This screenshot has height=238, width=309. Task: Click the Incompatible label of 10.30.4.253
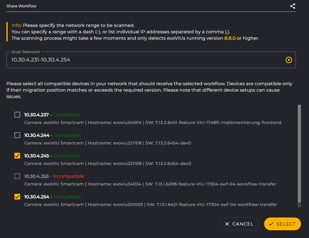pos(69,176)
